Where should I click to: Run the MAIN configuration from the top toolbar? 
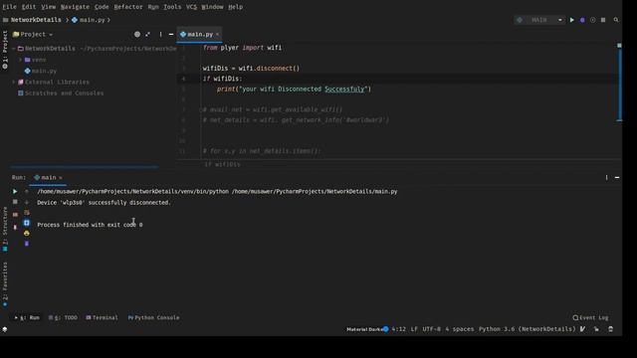[572, 20]
